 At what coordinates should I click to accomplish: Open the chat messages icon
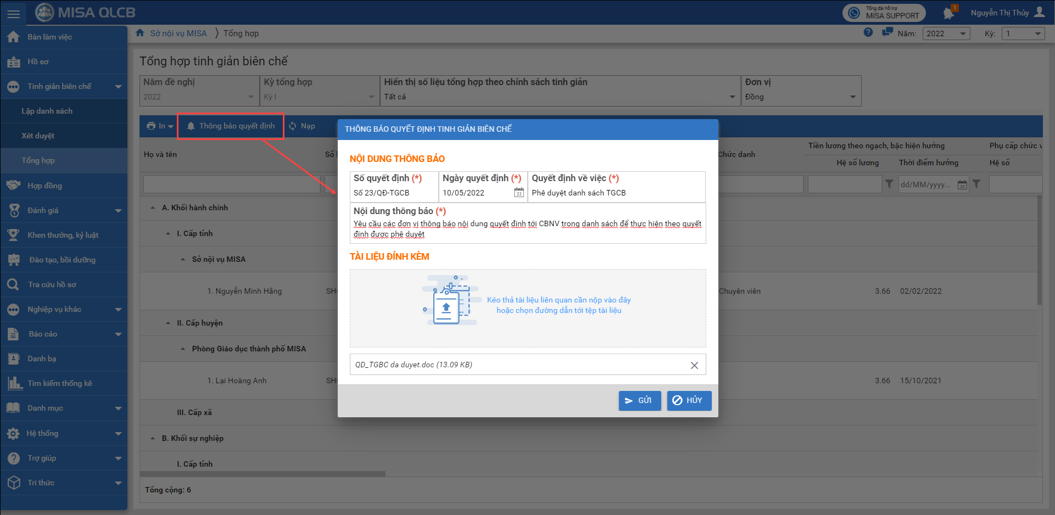tap(887, 33)
